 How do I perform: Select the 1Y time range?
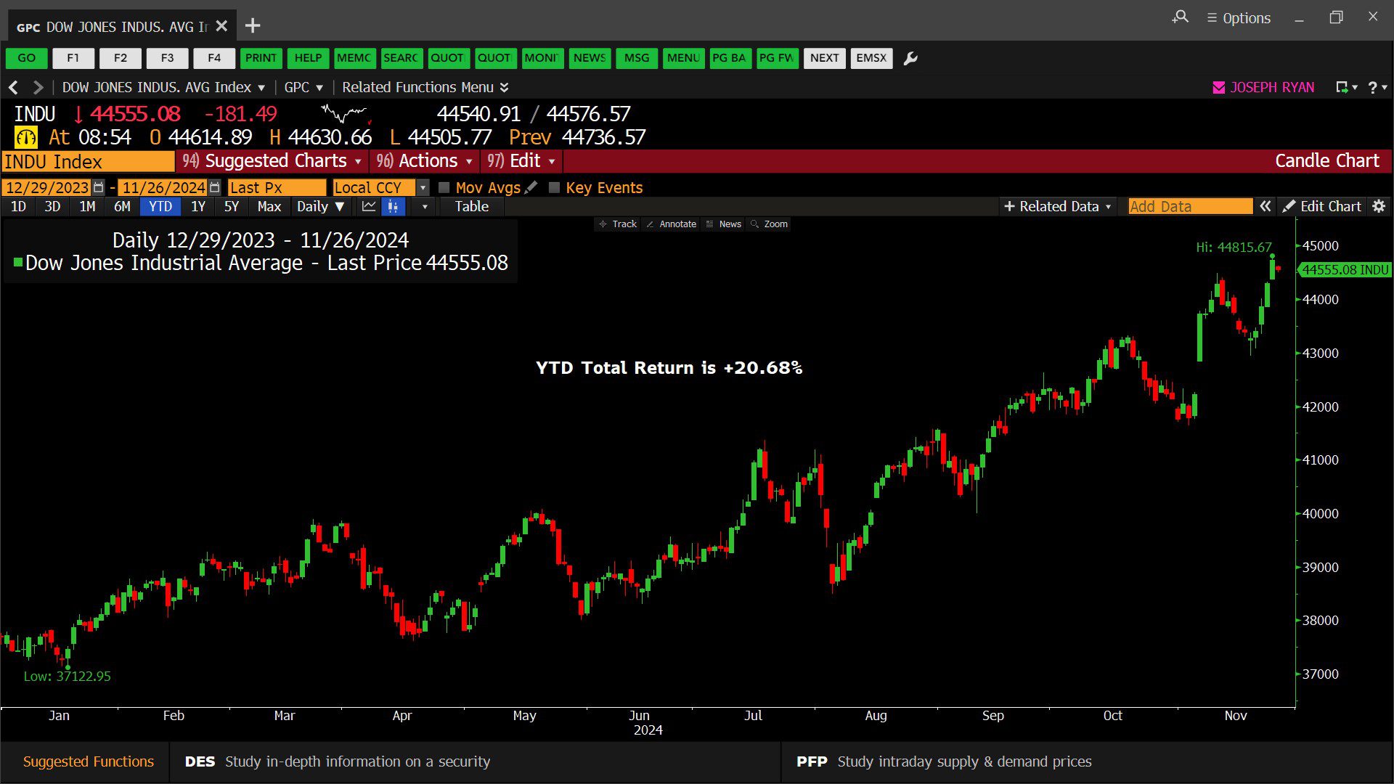pos(197,207)
